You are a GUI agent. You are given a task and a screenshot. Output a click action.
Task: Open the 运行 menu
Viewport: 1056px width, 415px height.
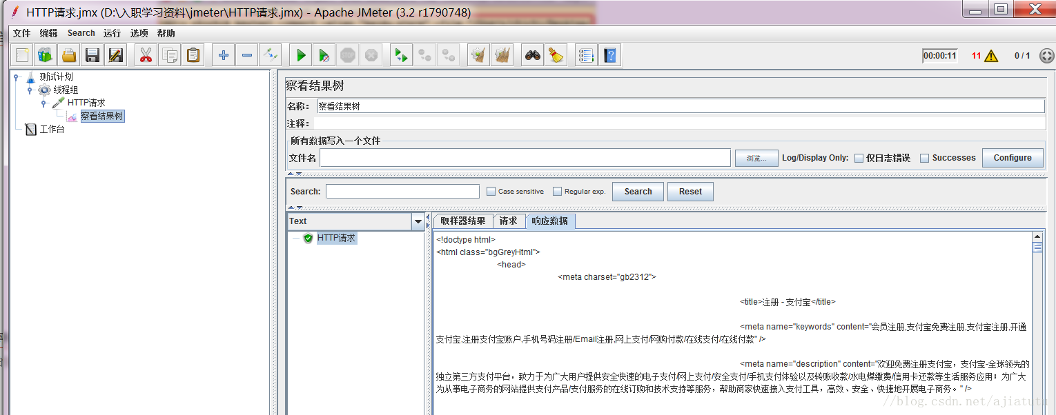(x=112, y=33)
